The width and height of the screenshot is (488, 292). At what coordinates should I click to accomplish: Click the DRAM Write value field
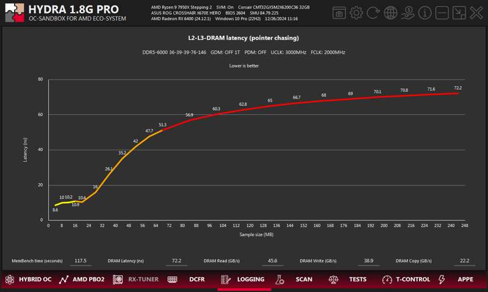pyautogui.click(x=368, y=260)
